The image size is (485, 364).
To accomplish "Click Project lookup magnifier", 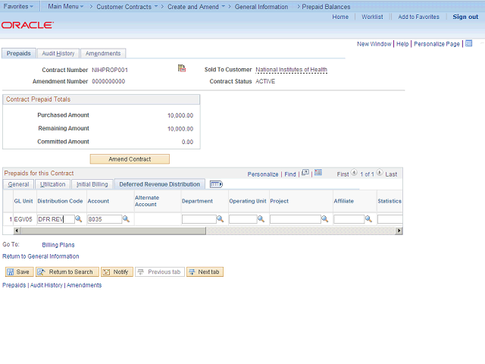I will click(325, 219).
